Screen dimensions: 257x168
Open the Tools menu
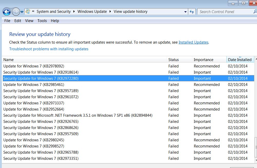pos(42,21)
